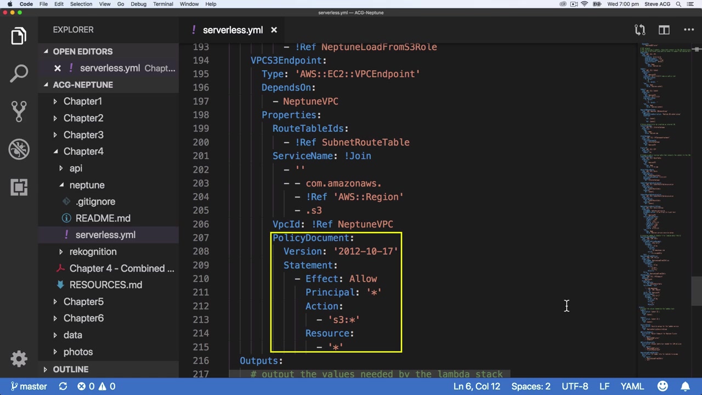
Task: Open the Debug view icon
Action: click(x=19, y=149)
